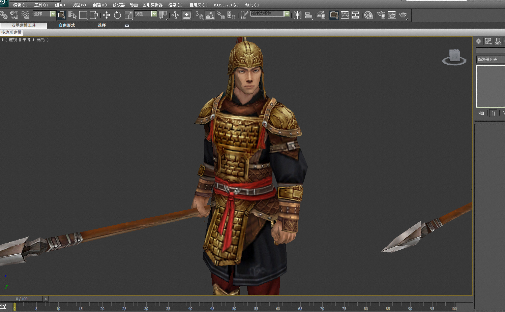Activate the Rotate tool

[x=117, y=15]
